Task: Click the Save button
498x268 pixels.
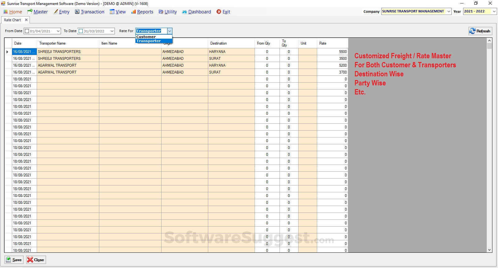Action: [x=14, y=260]
